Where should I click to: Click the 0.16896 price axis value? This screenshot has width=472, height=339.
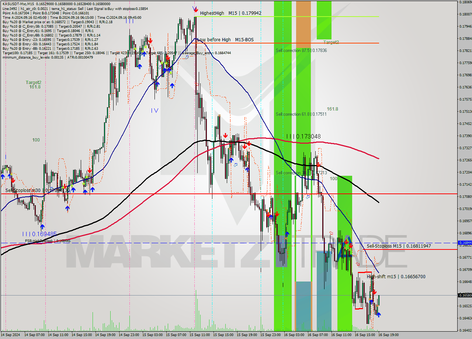[466, 233]
